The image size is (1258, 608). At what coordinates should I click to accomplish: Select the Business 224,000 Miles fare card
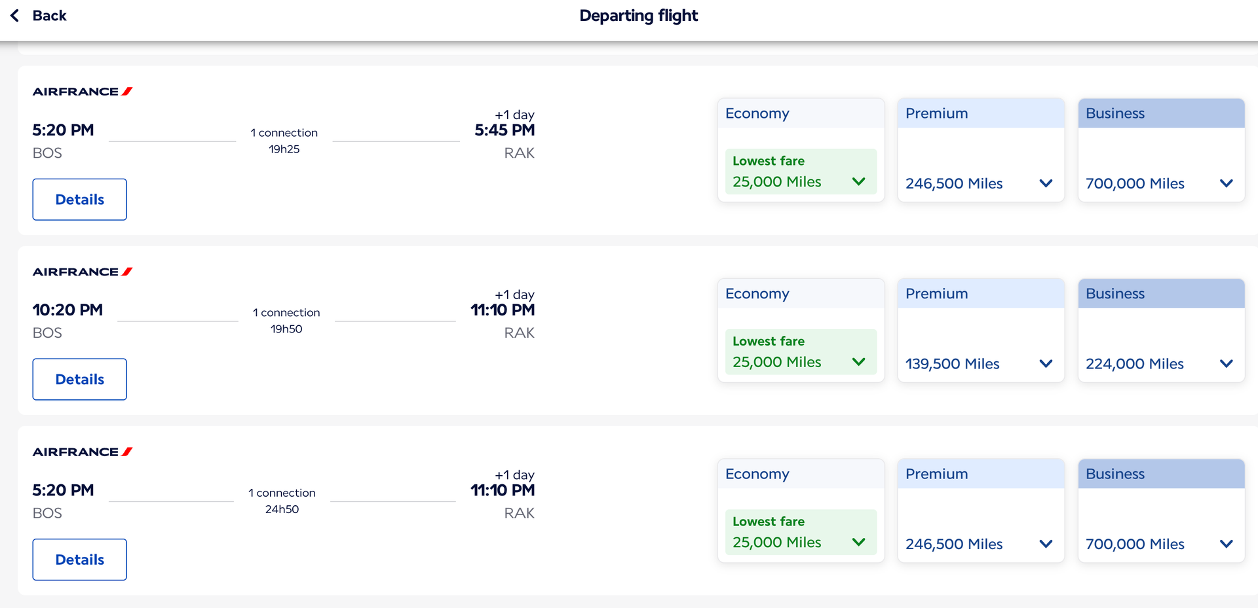1160,331
